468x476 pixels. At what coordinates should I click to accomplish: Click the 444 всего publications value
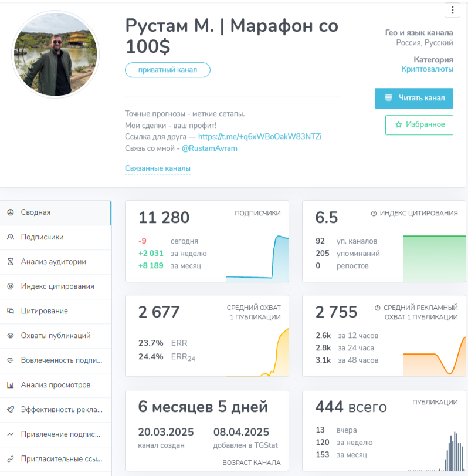pyautogui.click(x=351, y=407)
